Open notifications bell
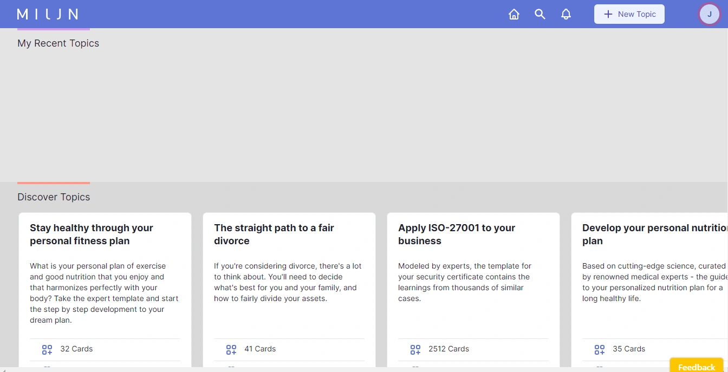The height and width of the screenshot is (372, 728). [x=566, y=15]
